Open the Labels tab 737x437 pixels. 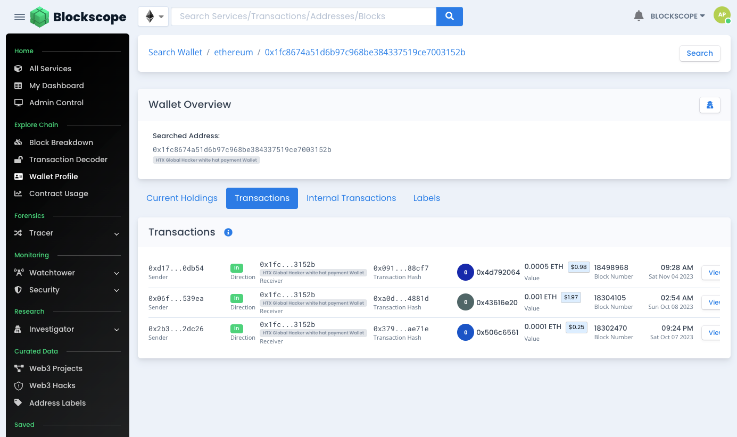(x=426, y=198)
